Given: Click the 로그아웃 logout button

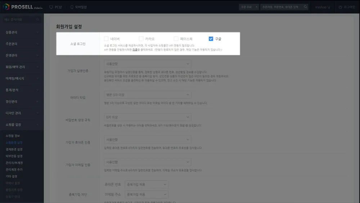Looking at the screenshot, I should click(x=347, y=7).
